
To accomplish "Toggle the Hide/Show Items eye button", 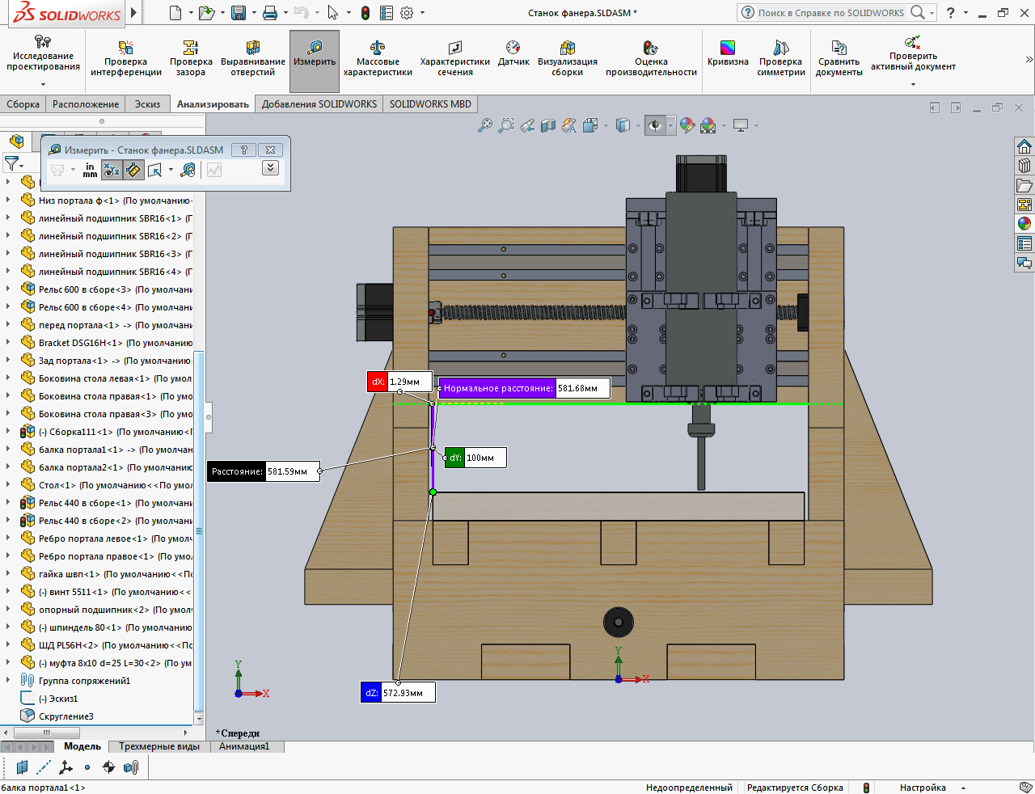I will 655,125.
